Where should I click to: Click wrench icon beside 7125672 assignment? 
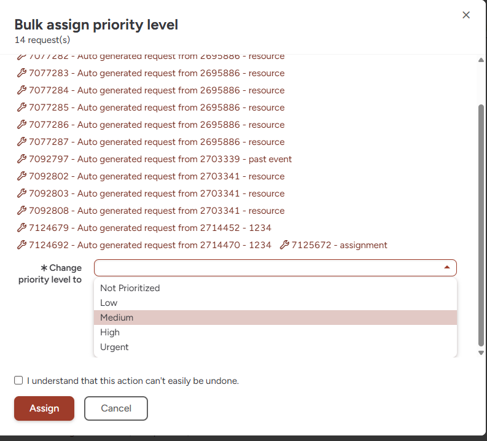284,245
